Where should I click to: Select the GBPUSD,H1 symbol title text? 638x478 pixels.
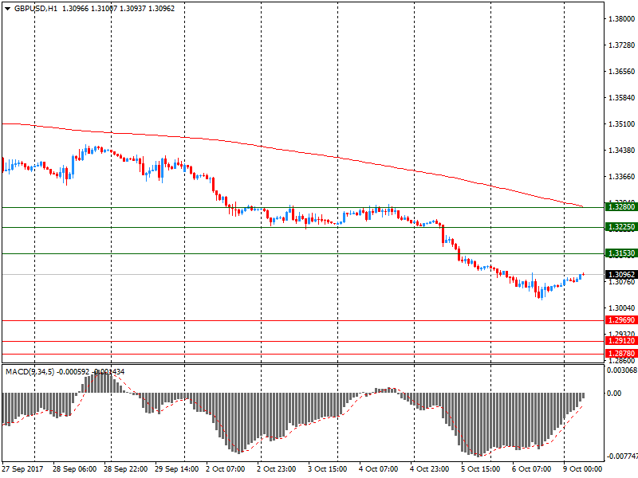tap(36, 9)
